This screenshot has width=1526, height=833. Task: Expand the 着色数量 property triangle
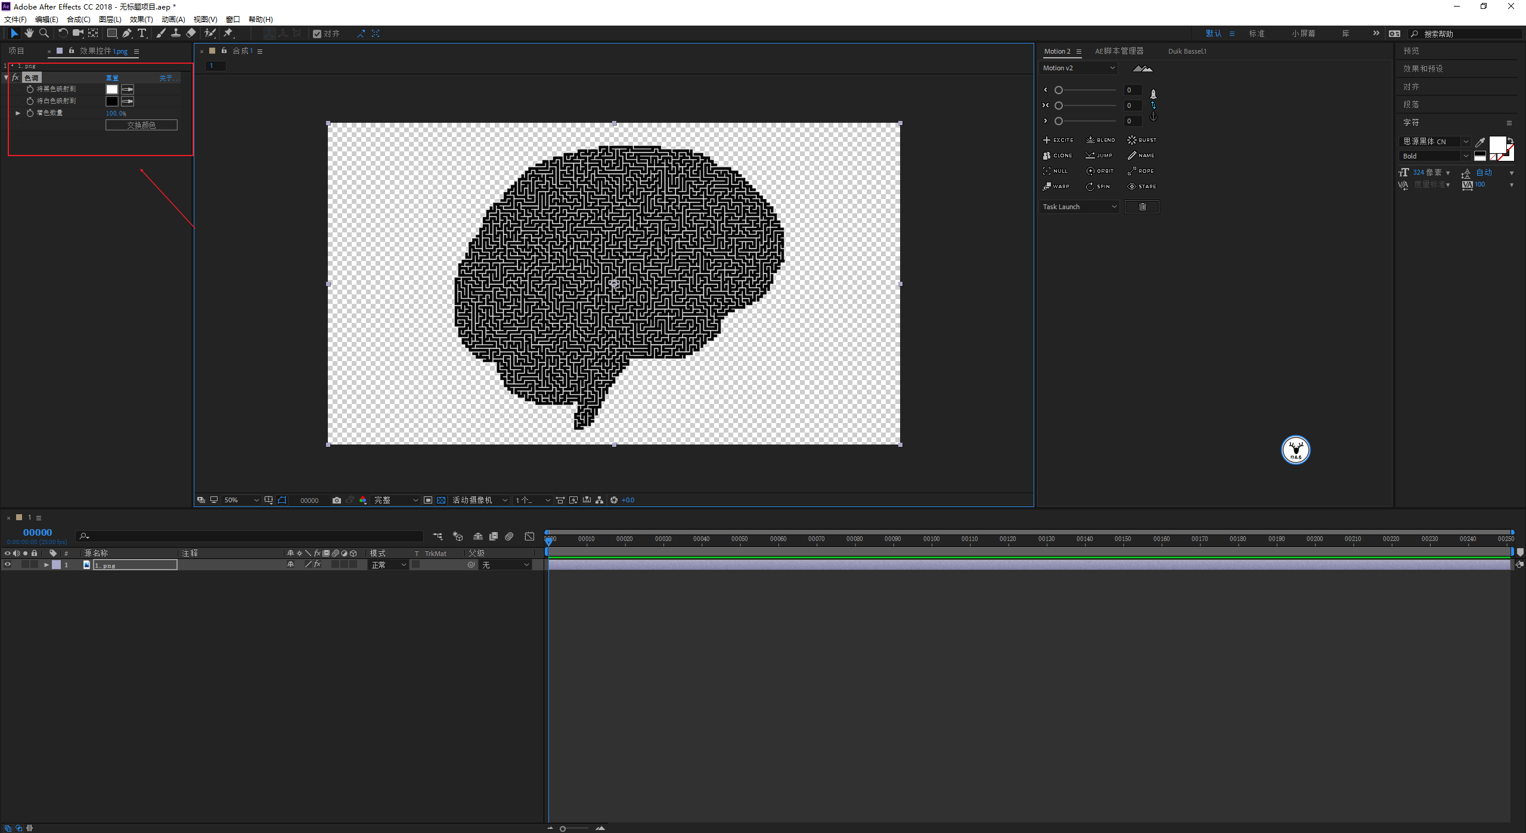coord(18,113)
